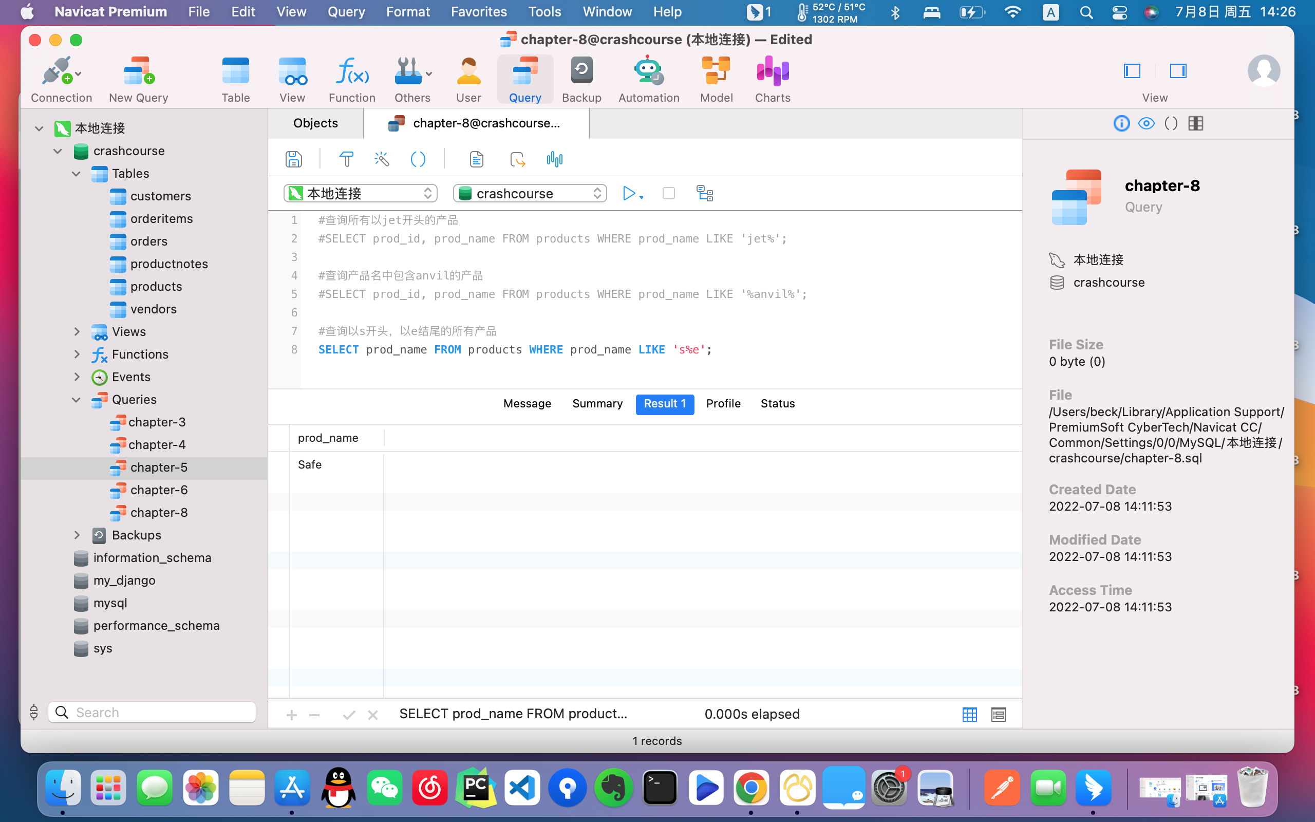Open PyCharm from the Dock
The height and width of the screenshot is (822, 1315).
coord(476,788)
